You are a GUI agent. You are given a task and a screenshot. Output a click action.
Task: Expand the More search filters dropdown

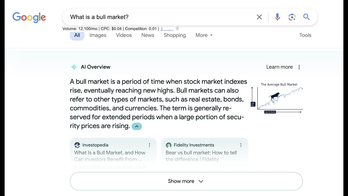(x=204, y=35)
